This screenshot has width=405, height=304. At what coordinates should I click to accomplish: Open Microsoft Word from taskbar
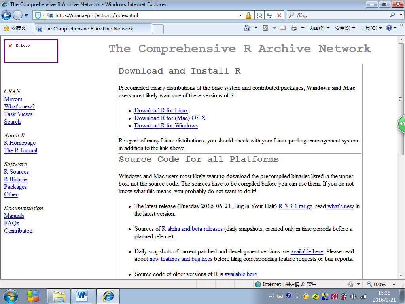click(82, 296)
